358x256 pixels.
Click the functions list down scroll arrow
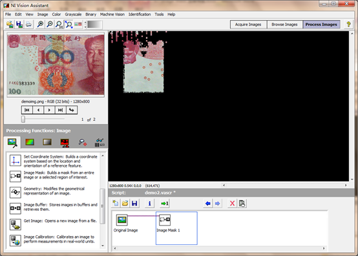[103, 246]
